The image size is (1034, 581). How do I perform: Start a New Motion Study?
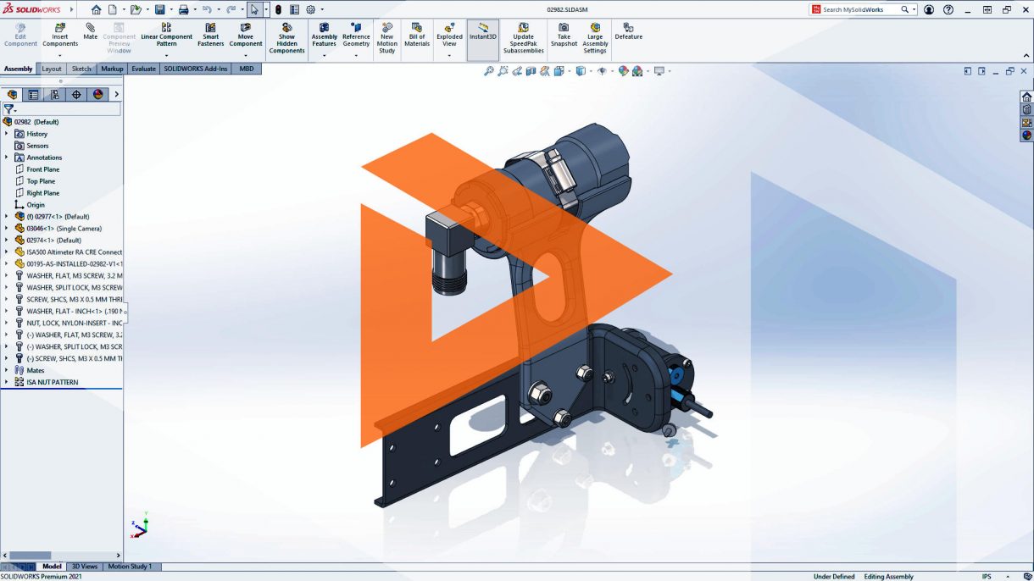(x=386, y=38)
